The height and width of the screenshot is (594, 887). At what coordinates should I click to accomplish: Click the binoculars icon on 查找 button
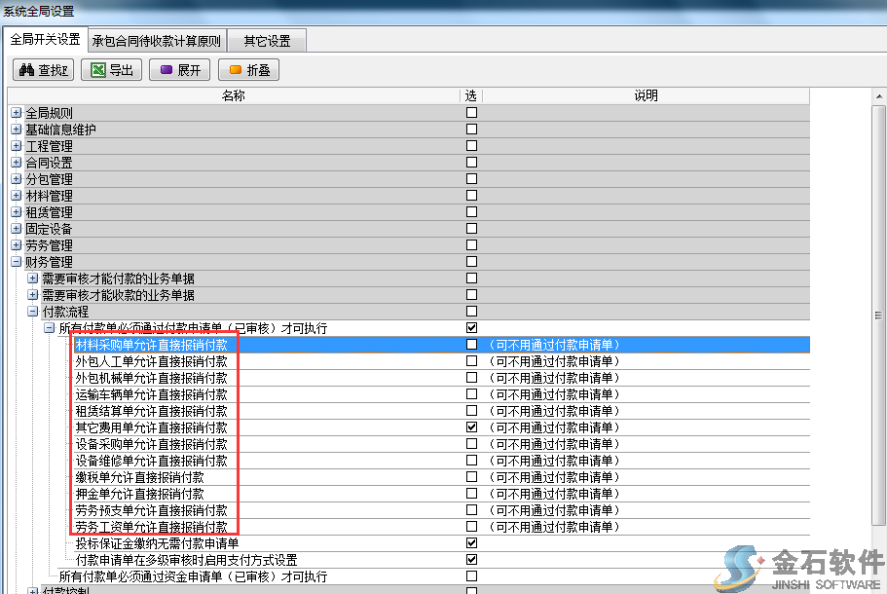point(27,70)
